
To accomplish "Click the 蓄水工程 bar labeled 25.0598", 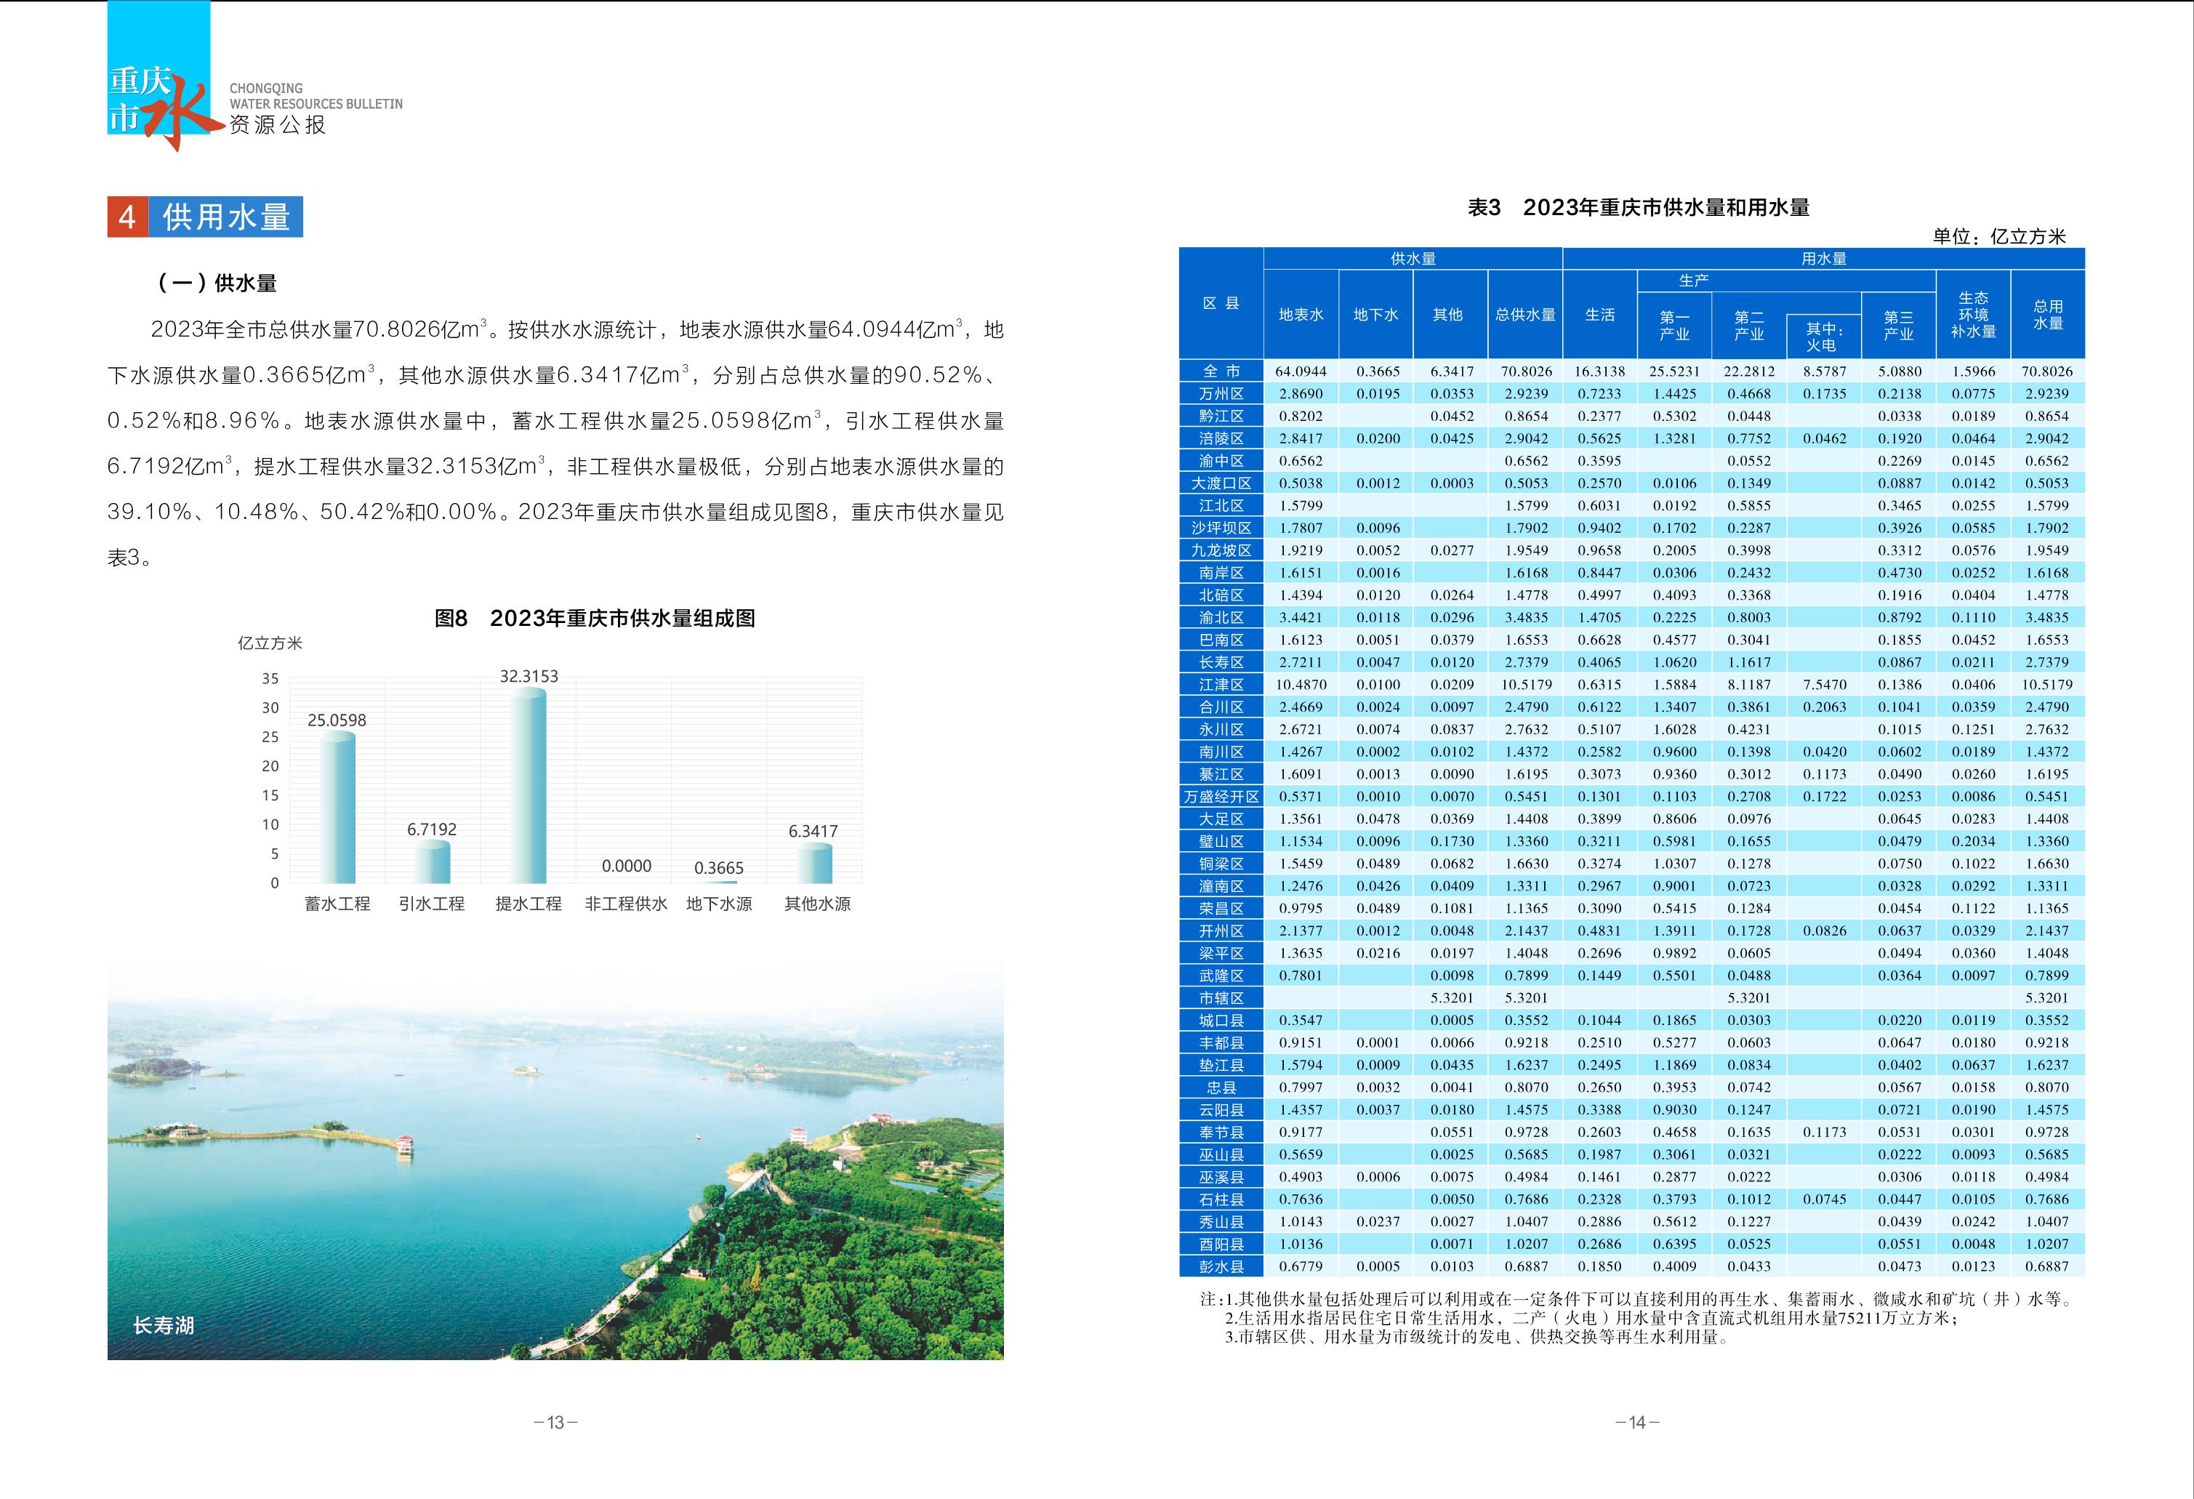I will 337,808.
